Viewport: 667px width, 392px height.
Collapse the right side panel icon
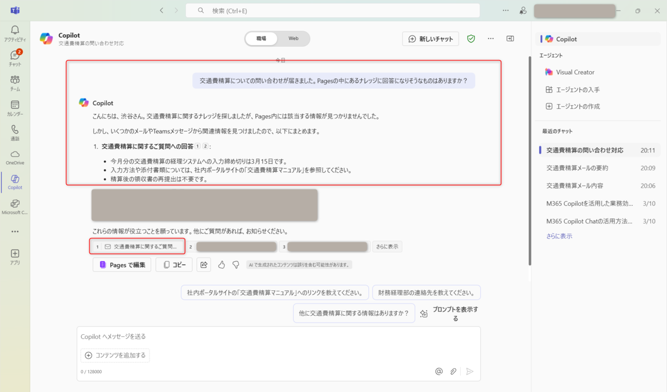pyautogui.click(x=510, y=39)
